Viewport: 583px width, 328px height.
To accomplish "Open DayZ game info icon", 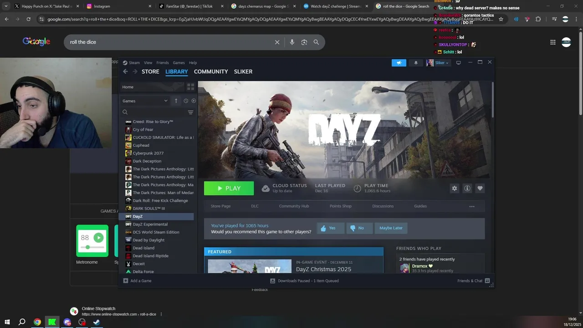I will (x=467, y=188).
